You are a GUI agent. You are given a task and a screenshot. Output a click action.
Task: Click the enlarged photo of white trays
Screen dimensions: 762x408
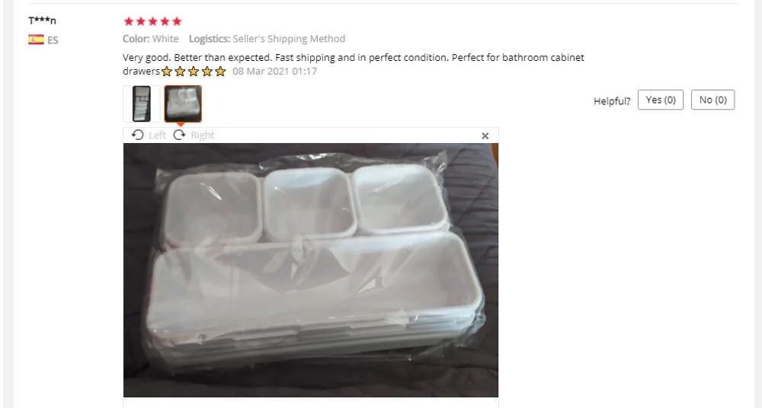(x=311, y=270)
